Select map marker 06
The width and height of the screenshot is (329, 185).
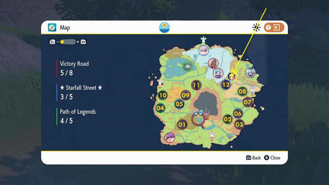(238, 114)
